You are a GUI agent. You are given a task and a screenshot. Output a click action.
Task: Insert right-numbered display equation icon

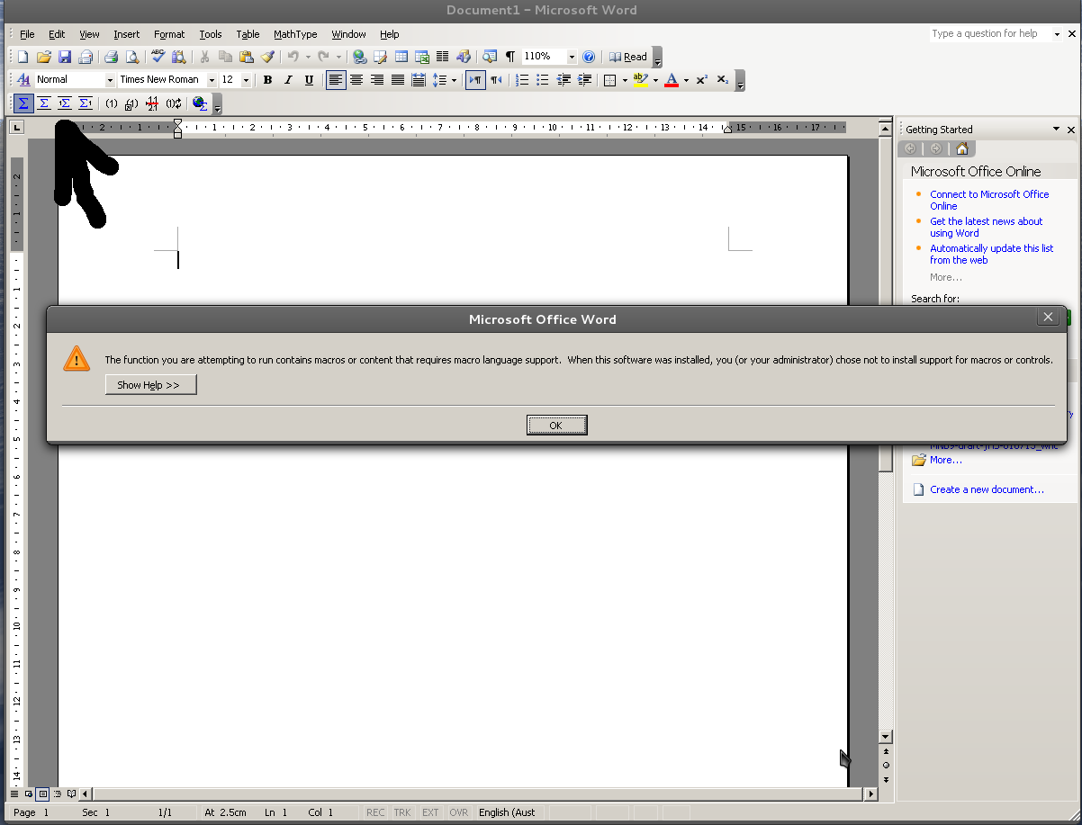[x=86, y=103]
